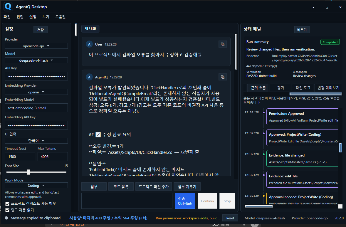Click the evidence list vertical scrollbar
Image resolution: width=346 pixels, height=227 pixels.
tap(340, 147)
